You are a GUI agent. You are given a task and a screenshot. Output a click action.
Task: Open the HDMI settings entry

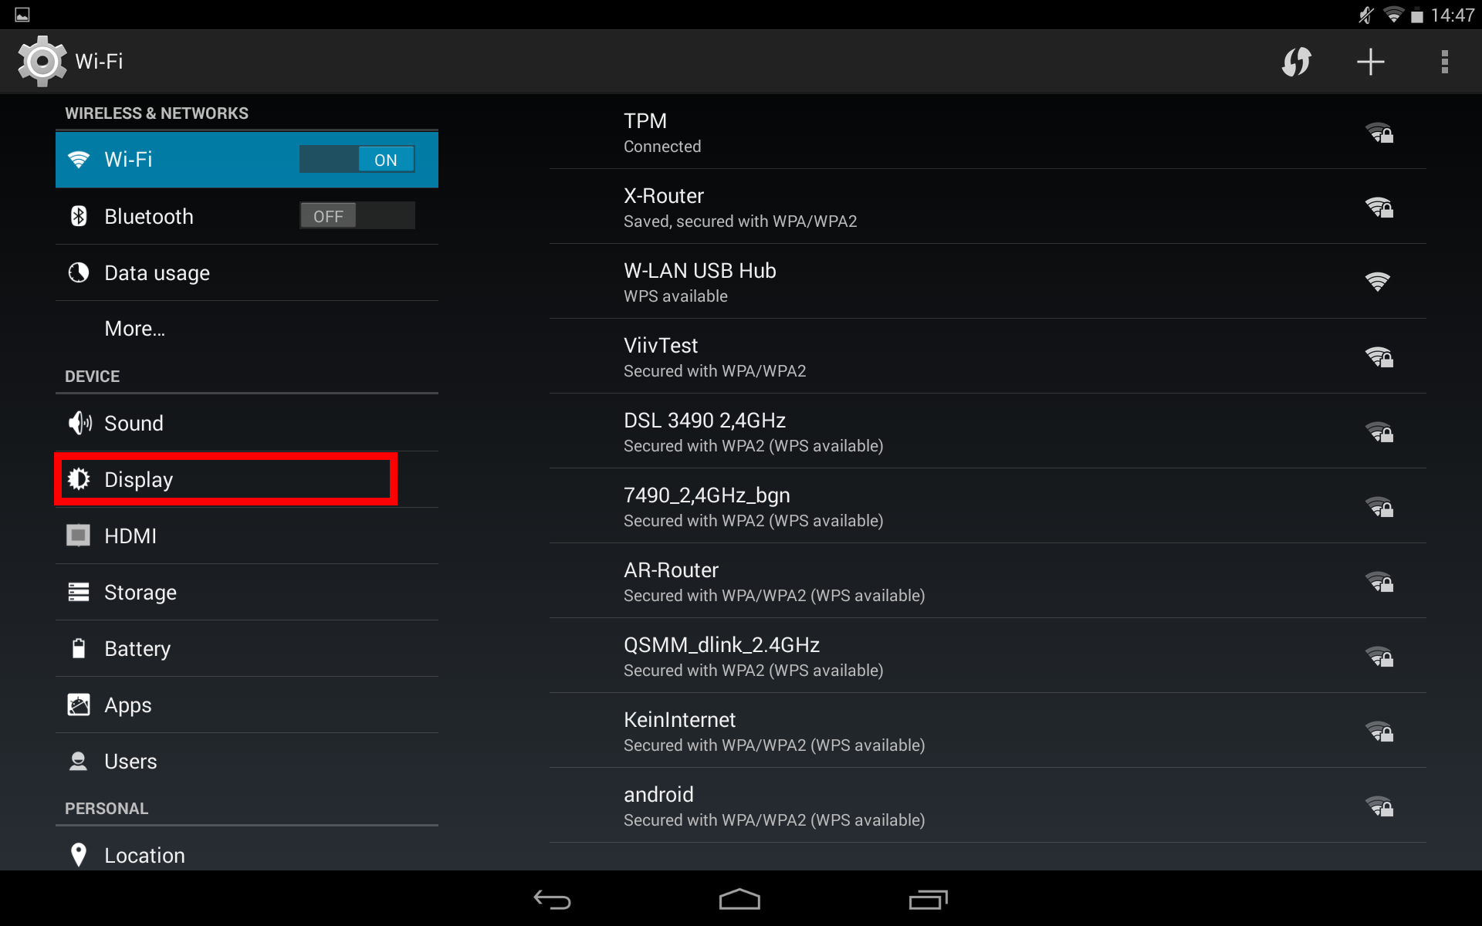coord(247,536)
